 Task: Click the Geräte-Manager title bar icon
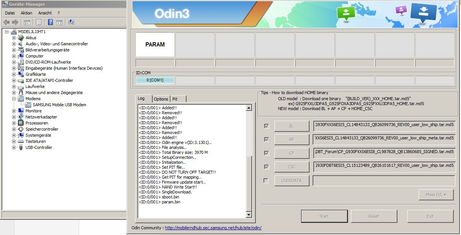coord(5,4)
